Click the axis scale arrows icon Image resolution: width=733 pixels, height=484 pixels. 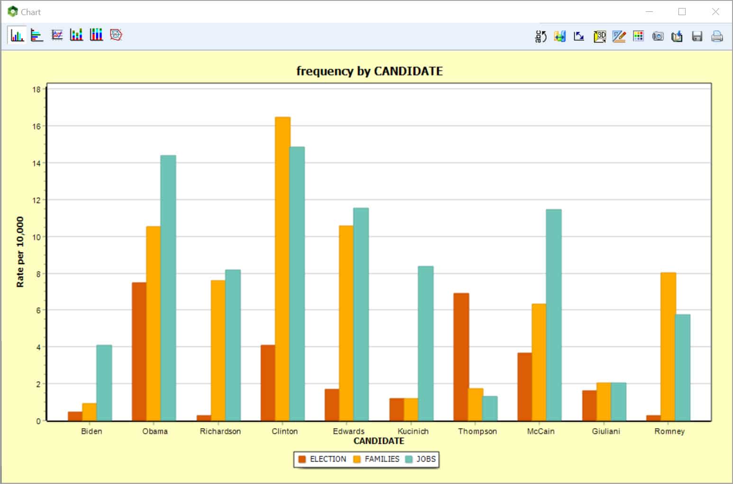click(579, 36)
